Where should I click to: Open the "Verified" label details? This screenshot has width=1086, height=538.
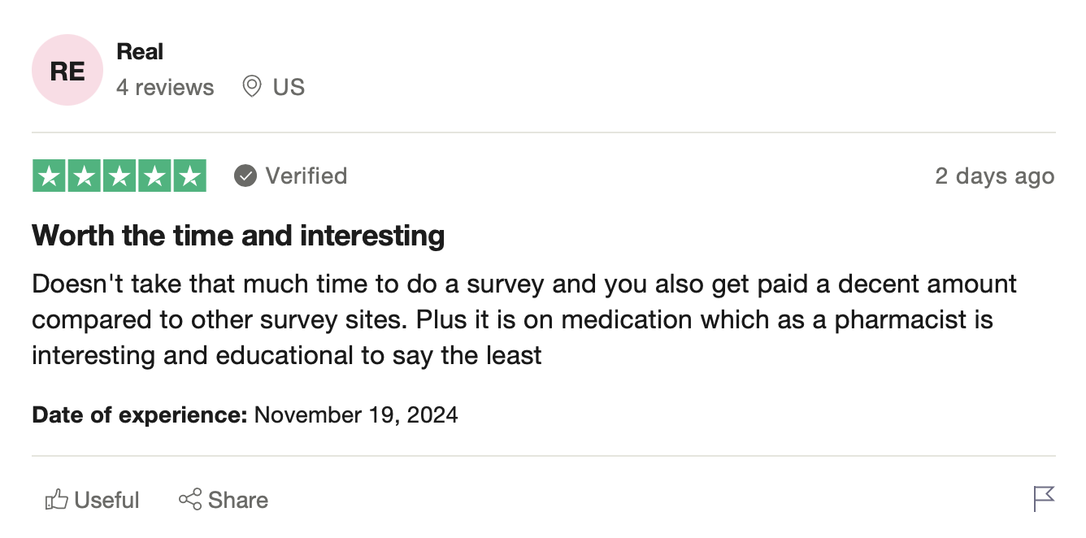pyautogui.click(x=306, y=176)
